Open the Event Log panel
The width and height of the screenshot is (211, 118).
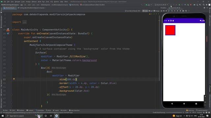tap(190, 110)
